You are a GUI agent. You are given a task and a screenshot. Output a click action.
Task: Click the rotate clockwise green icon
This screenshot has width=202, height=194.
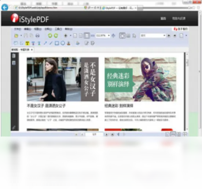tap(56, 35)
